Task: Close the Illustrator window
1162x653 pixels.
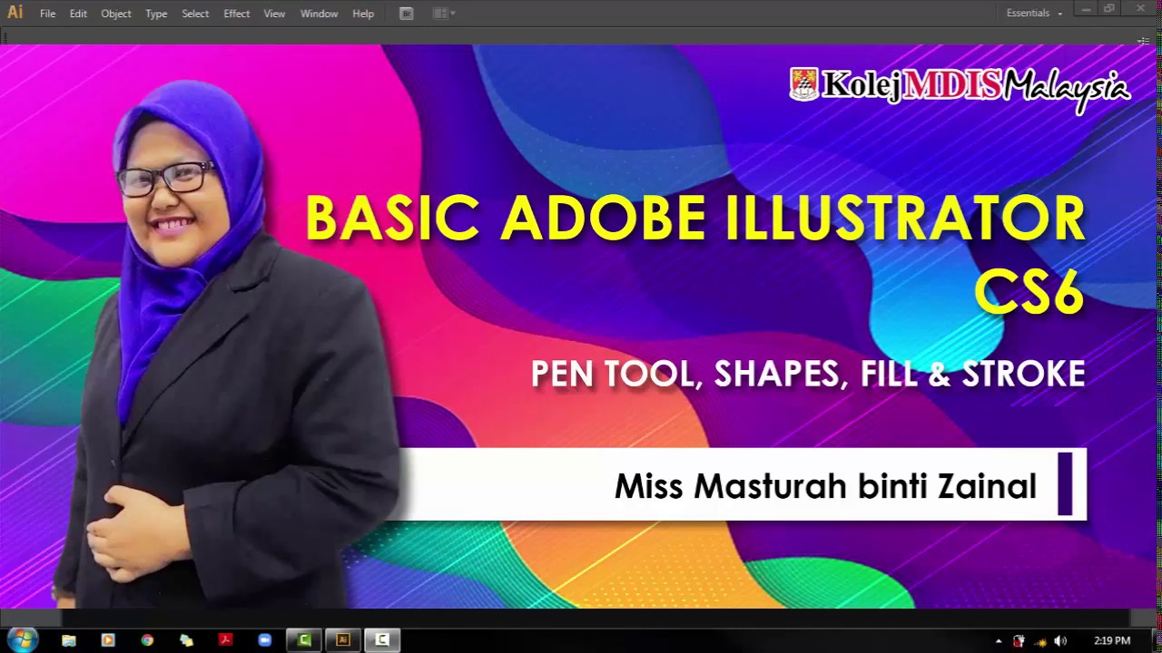Action: [1140, 8]
